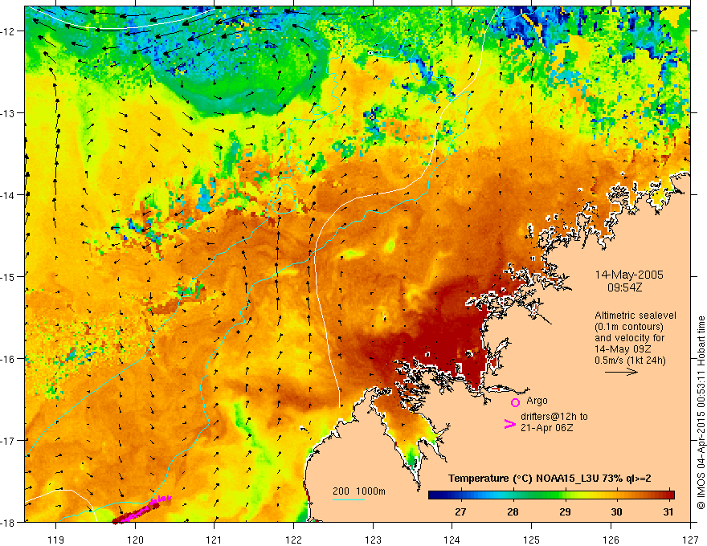Click longitude axis label 123
Viewport: 707px width, 546px height.
point(373,540)
